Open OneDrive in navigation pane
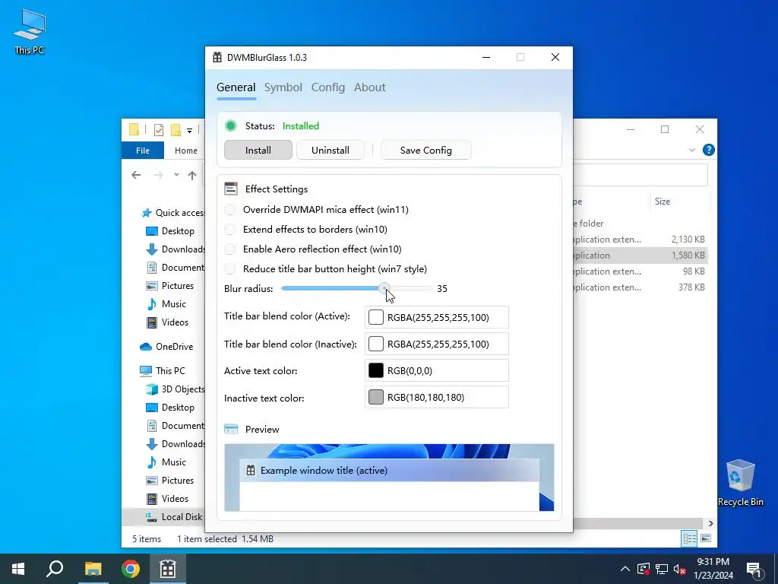Image resolution: width=778 pixels, height=584 pixels. [x=166, y=347]
